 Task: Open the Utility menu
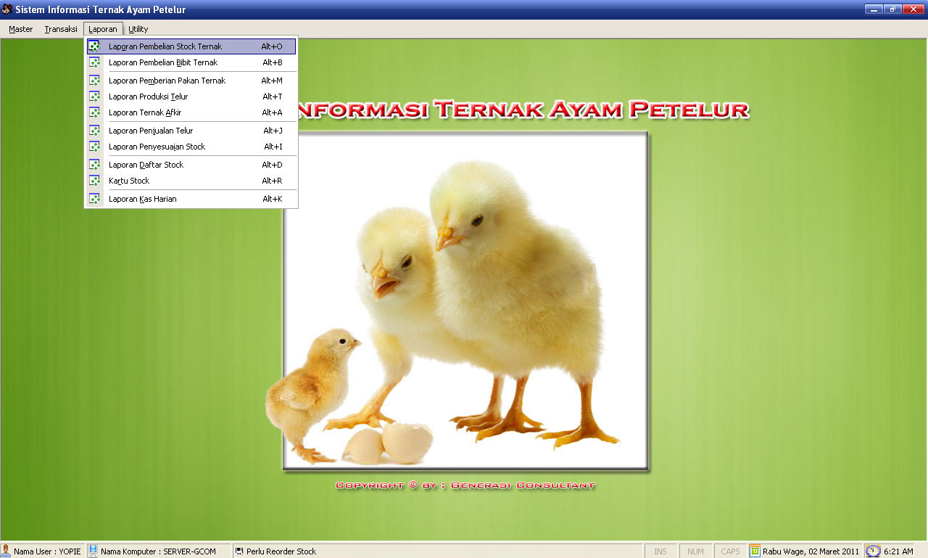[138, 29]
